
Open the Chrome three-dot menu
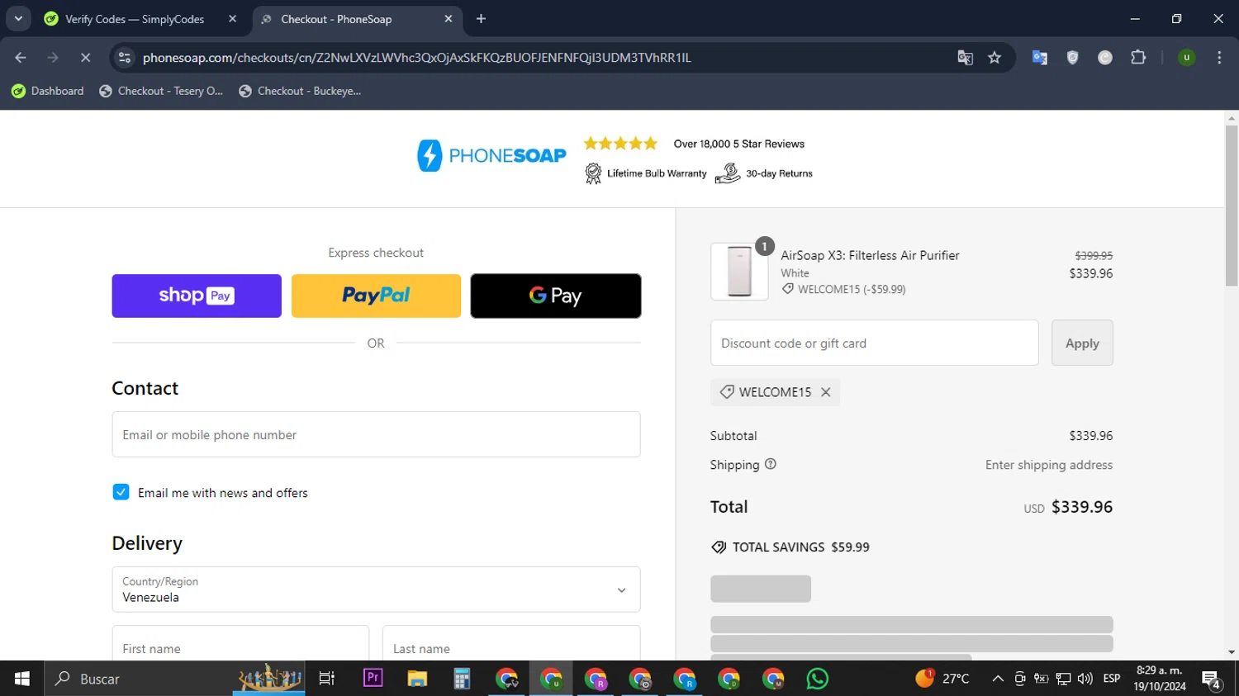(x=1219, y=58)
